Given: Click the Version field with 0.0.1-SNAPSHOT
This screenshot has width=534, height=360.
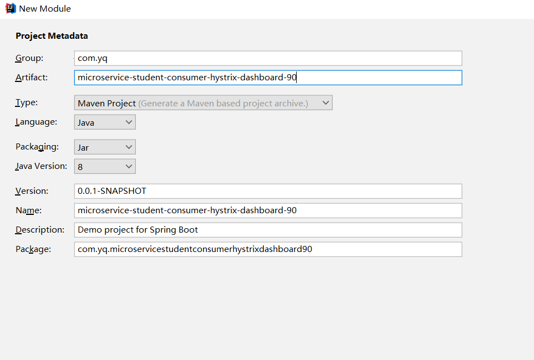Looking at the screenshot, I should click(x=268, y=191).
